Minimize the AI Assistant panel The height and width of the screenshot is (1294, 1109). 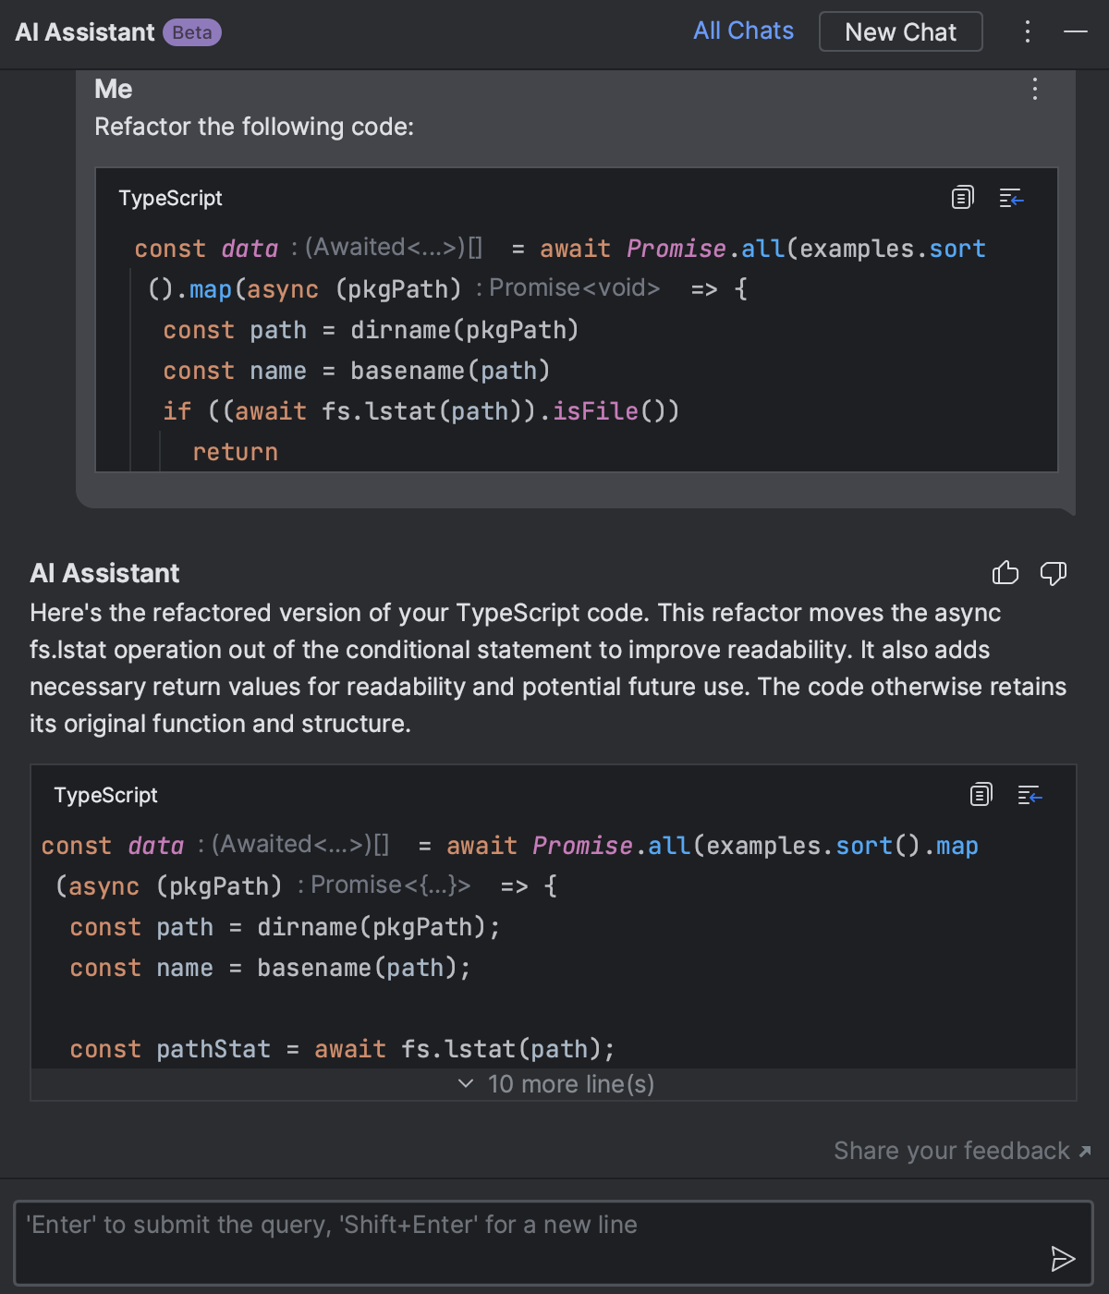(1076, 31)
